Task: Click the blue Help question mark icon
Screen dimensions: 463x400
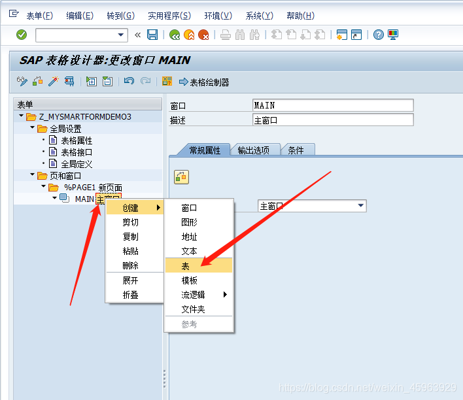Action: coord(379,35)
